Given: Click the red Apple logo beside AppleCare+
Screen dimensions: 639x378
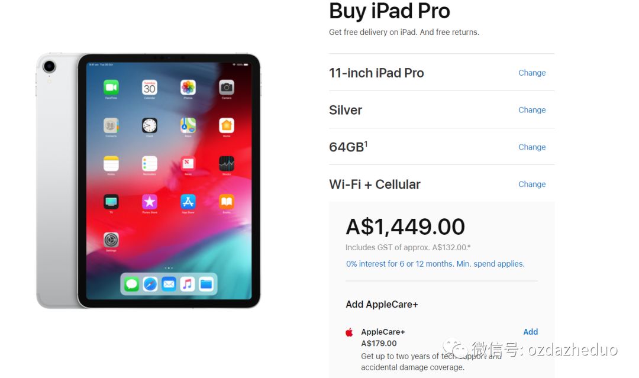Looking at the screenshot, I should [349, 332].
